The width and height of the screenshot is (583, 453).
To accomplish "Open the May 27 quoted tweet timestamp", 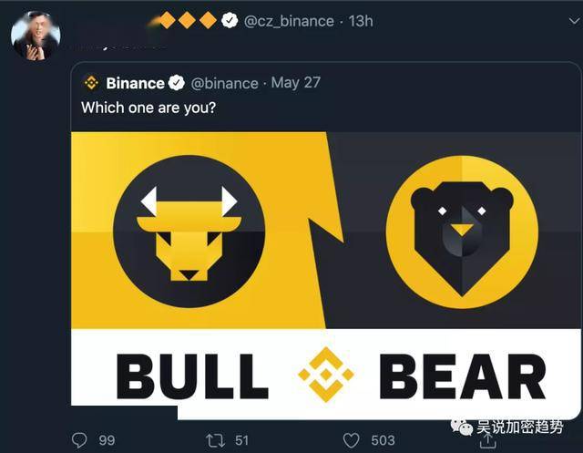I will pos(295,83).
